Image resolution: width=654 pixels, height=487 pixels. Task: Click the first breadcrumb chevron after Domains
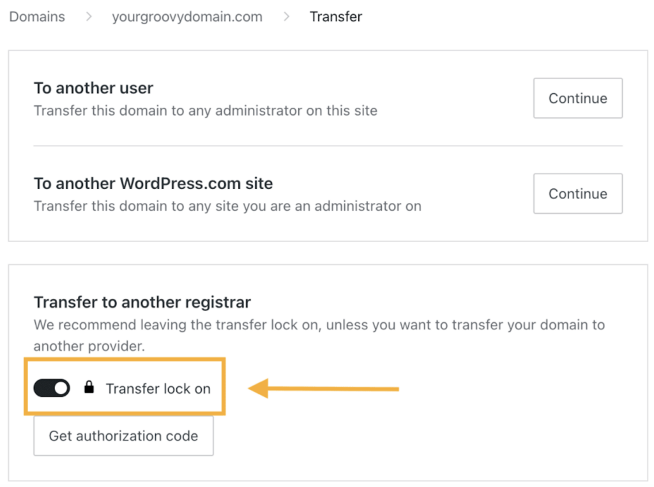(x=88, y=17)
